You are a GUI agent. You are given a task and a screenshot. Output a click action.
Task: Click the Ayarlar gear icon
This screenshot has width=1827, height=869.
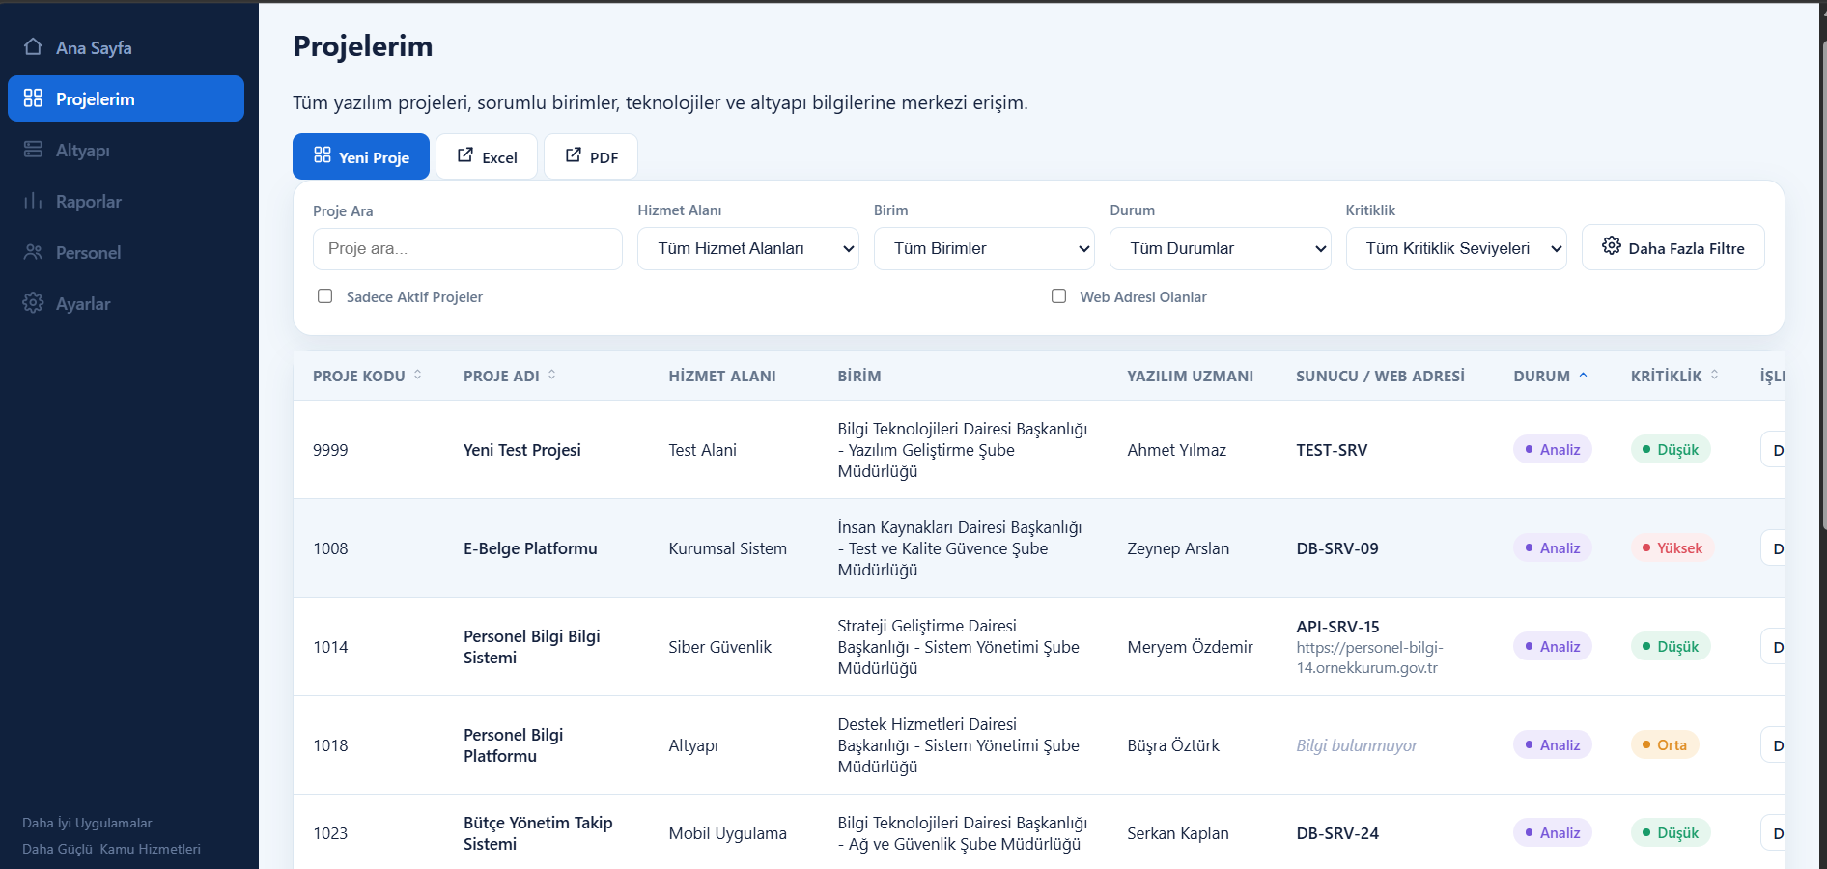coord(33,302)
